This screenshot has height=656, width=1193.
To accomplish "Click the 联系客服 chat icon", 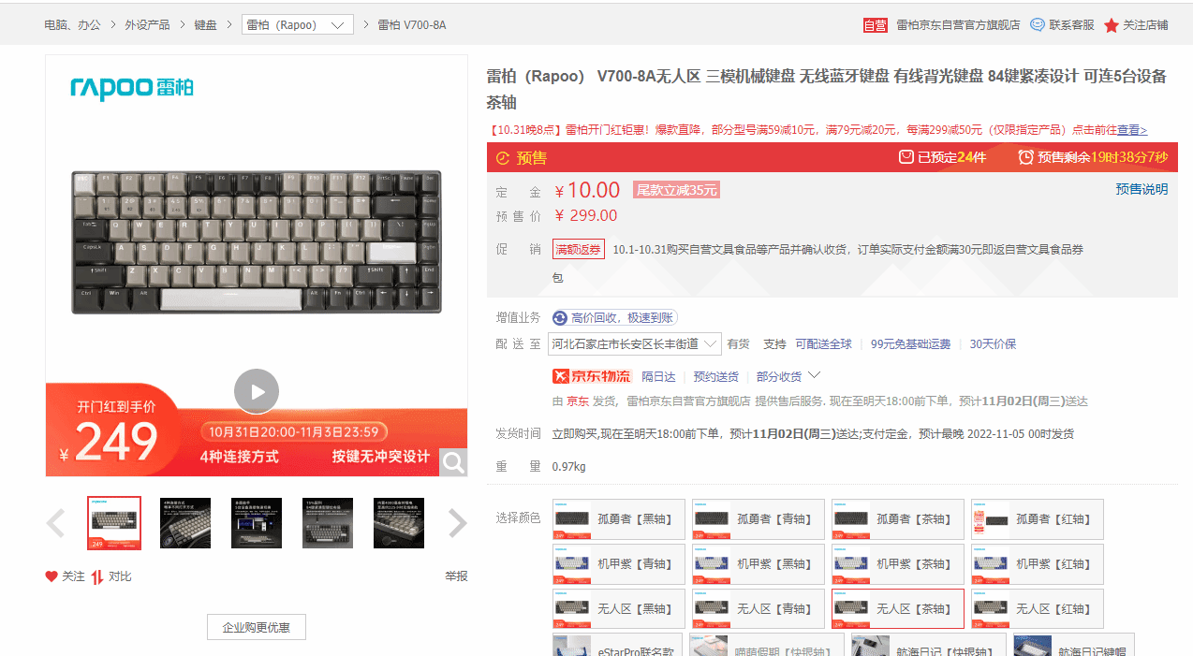I will point(1038,25).
